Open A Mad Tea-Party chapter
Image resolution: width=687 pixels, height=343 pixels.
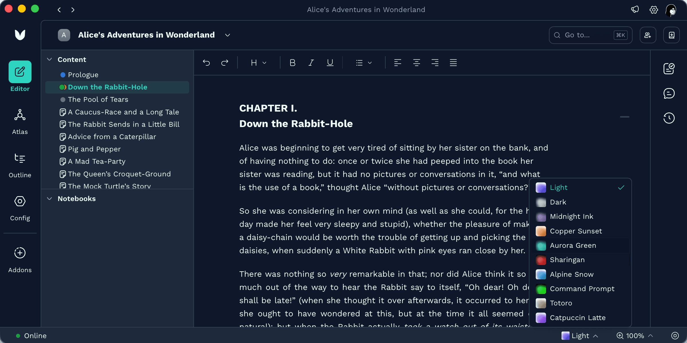click(117, 161)
